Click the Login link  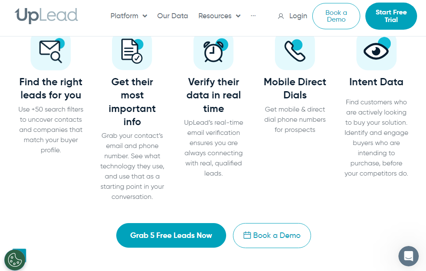[298, 16]
